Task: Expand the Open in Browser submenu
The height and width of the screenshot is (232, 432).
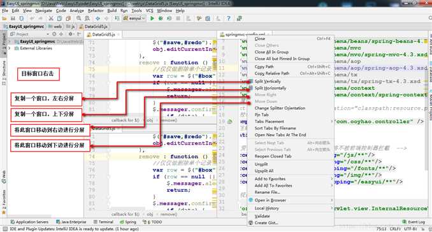Action: click(291, 200)
